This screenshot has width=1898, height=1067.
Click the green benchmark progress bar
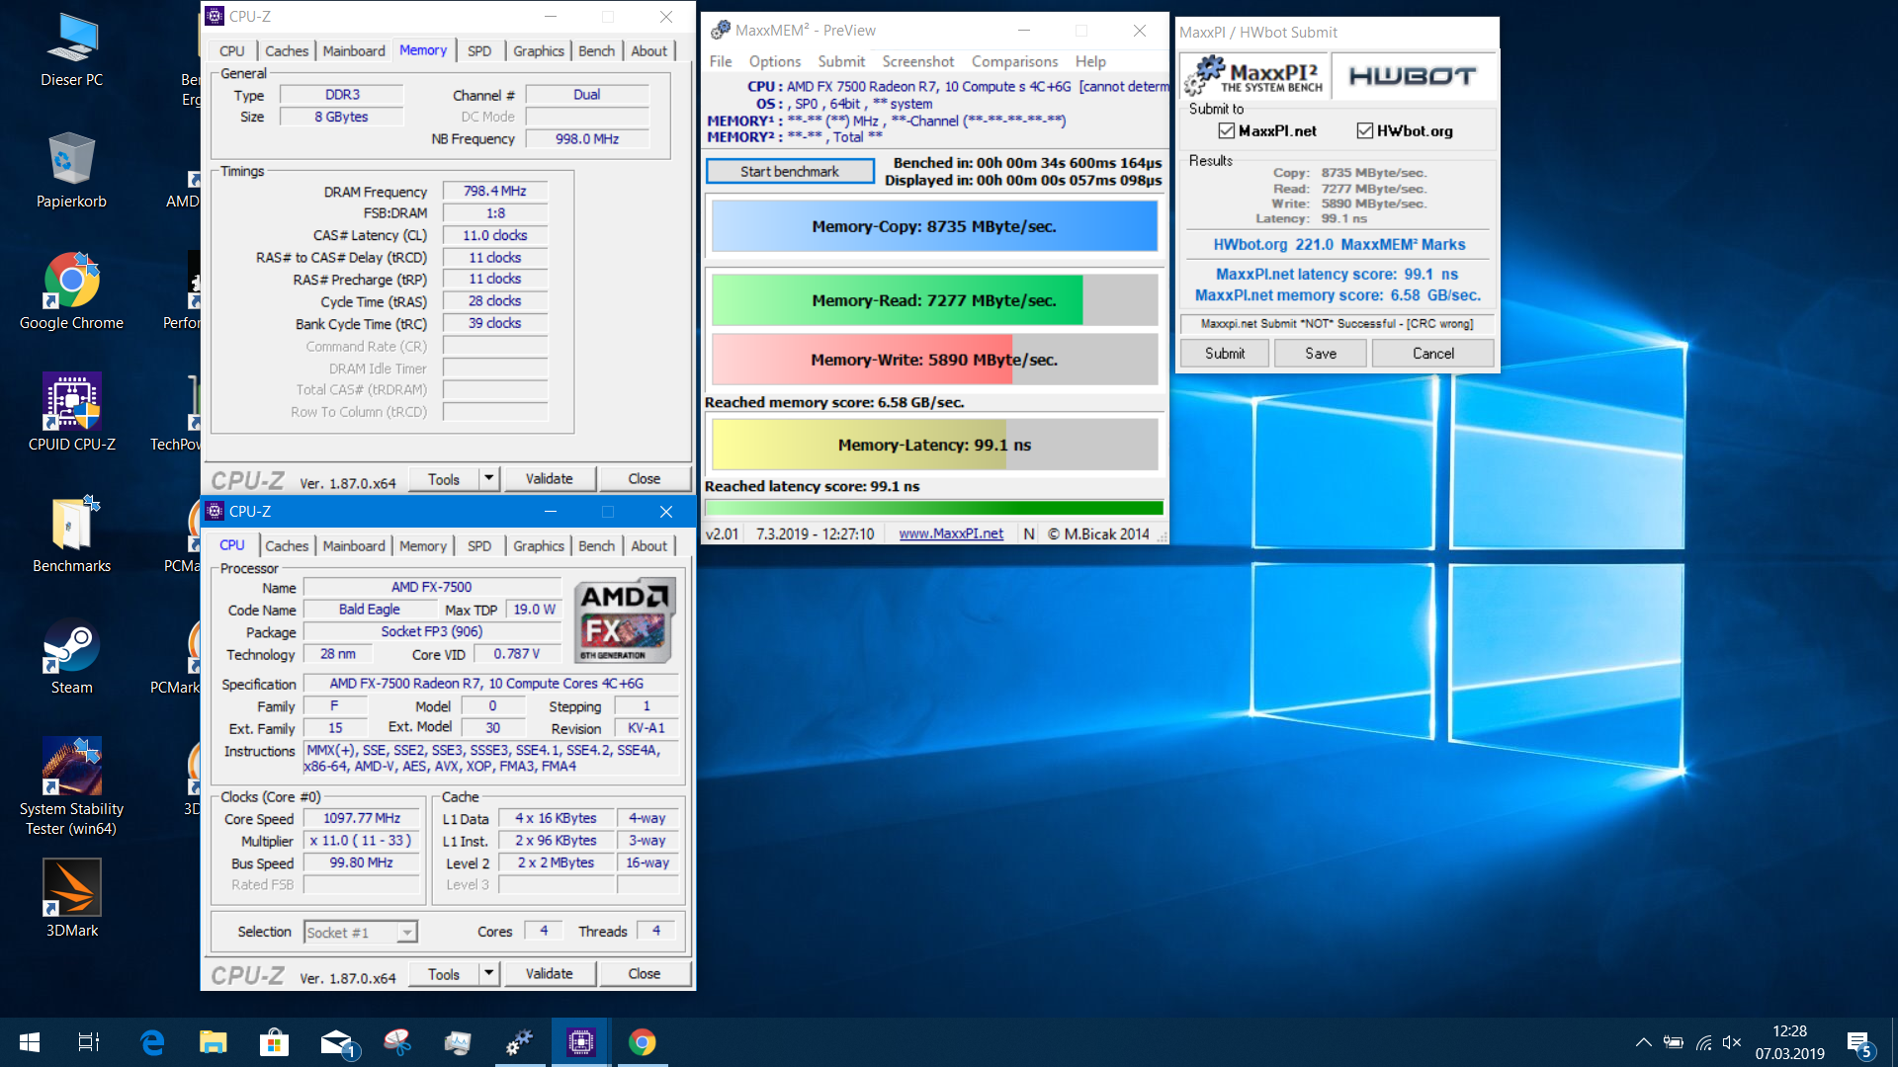tap(934, 509)
